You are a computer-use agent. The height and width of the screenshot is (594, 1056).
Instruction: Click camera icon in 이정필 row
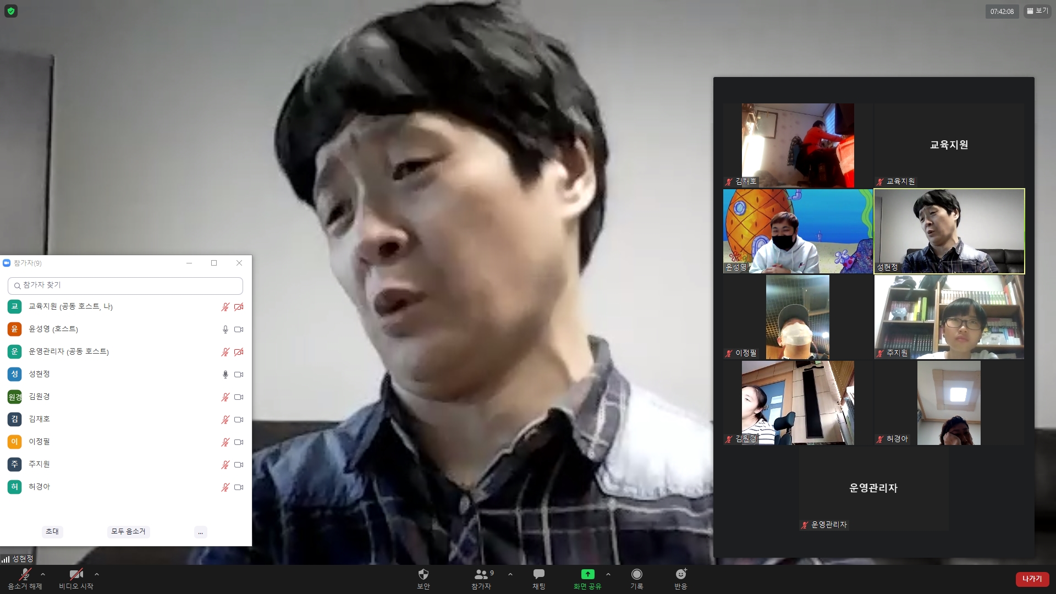click(239, 442)
